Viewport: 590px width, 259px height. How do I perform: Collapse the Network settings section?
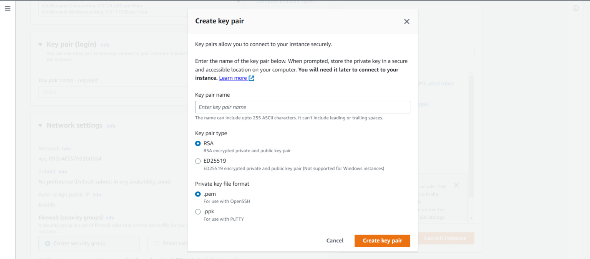[40, 125]
